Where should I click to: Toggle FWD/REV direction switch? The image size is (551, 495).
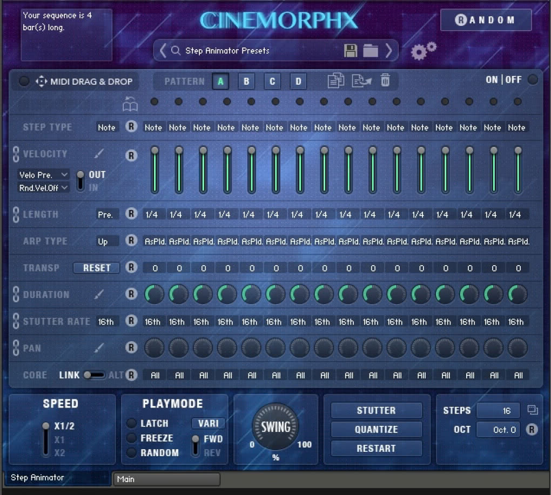pyautogui.click(x=196, y=446)
